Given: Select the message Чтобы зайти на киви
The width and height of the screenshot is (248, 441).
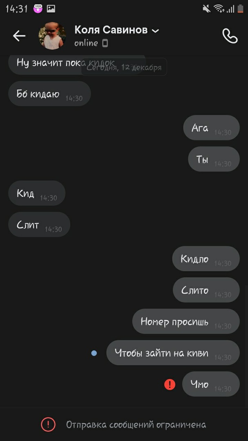Looking at the screenshot, I should [173, 353].
